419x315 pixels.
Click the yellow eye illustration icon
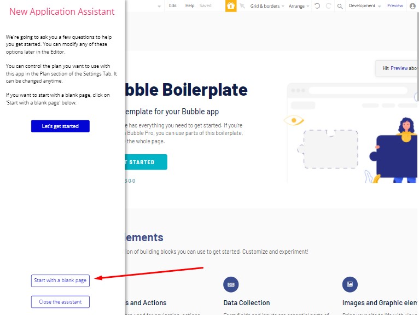tap(294, 120)
